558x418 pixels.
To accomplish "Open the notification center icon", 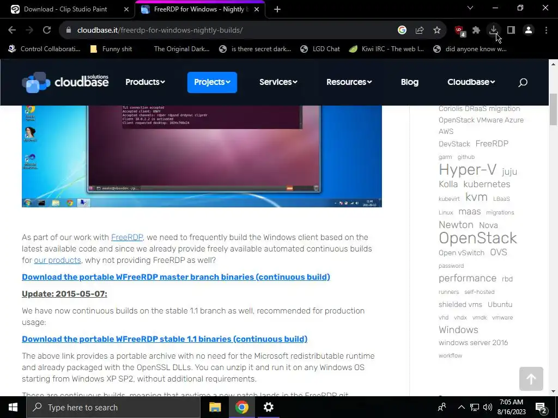I will 541,408.
